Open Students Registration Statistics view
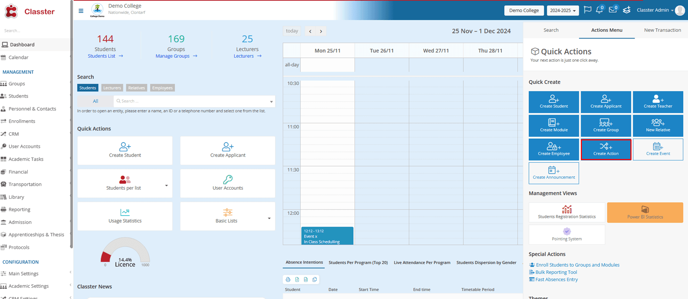688x299 pixels. [x=567, y=213]
